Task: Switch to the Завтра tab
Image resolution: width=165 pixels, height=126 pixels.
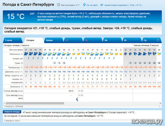Action: click(54, 40)
